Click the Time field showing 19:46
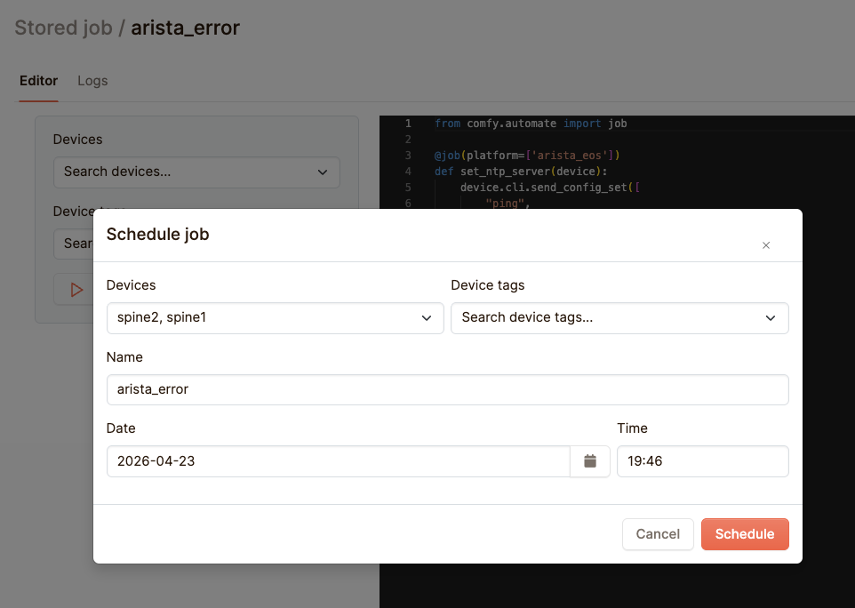 (x=702, y=461)
